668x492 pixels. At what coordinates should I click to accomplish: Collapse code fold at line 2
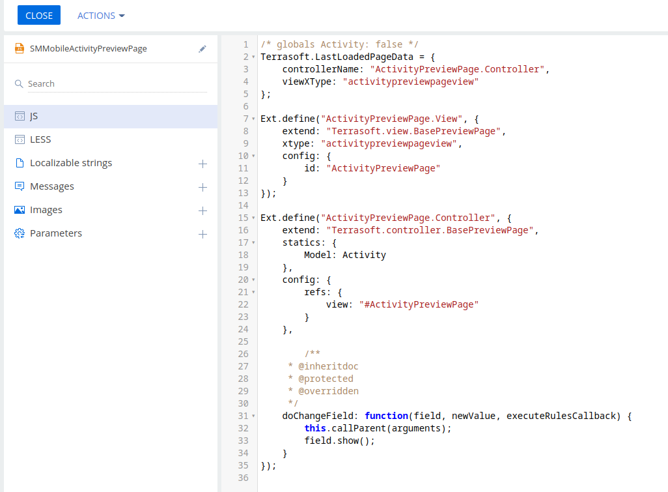click(x=253, y=57)
